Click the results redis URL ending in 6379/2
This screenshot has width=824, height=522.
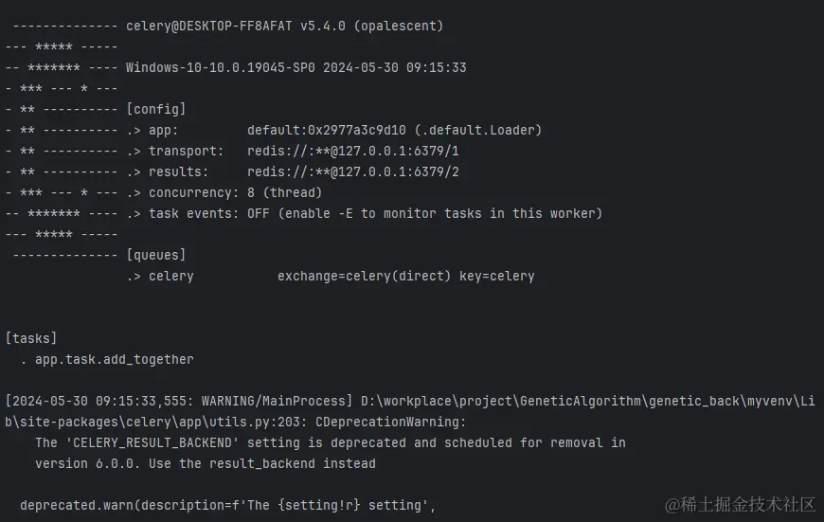(x=353, y=171)
